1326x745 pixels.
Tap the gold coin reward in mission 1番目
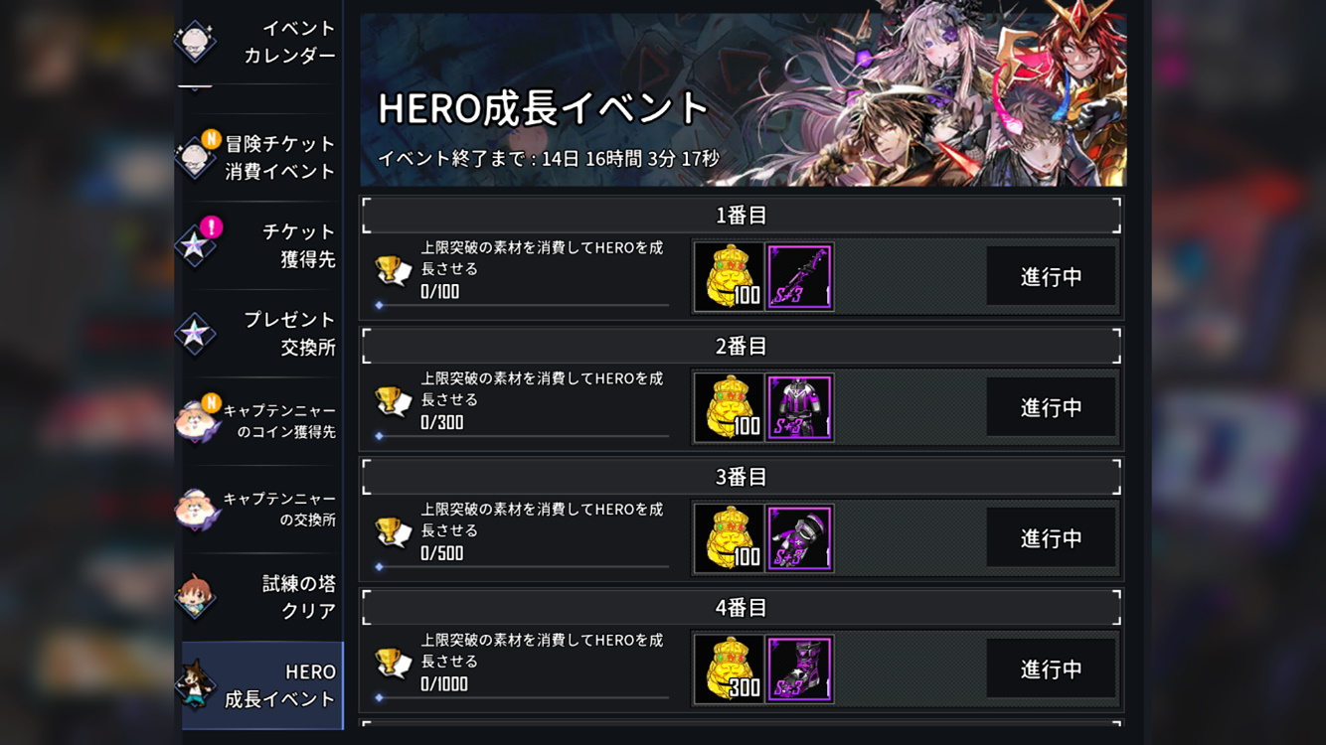(x=729, y=276)
